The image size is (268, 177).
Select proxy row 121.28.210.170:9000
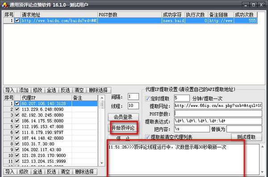point(50,155)
